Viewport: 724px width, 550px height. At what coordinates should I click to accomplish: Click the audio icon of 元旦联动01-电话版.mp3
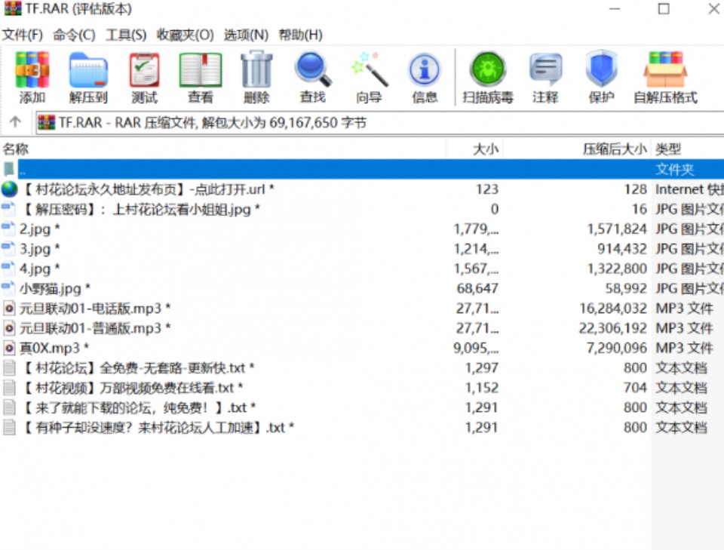(x=9, y=308)
